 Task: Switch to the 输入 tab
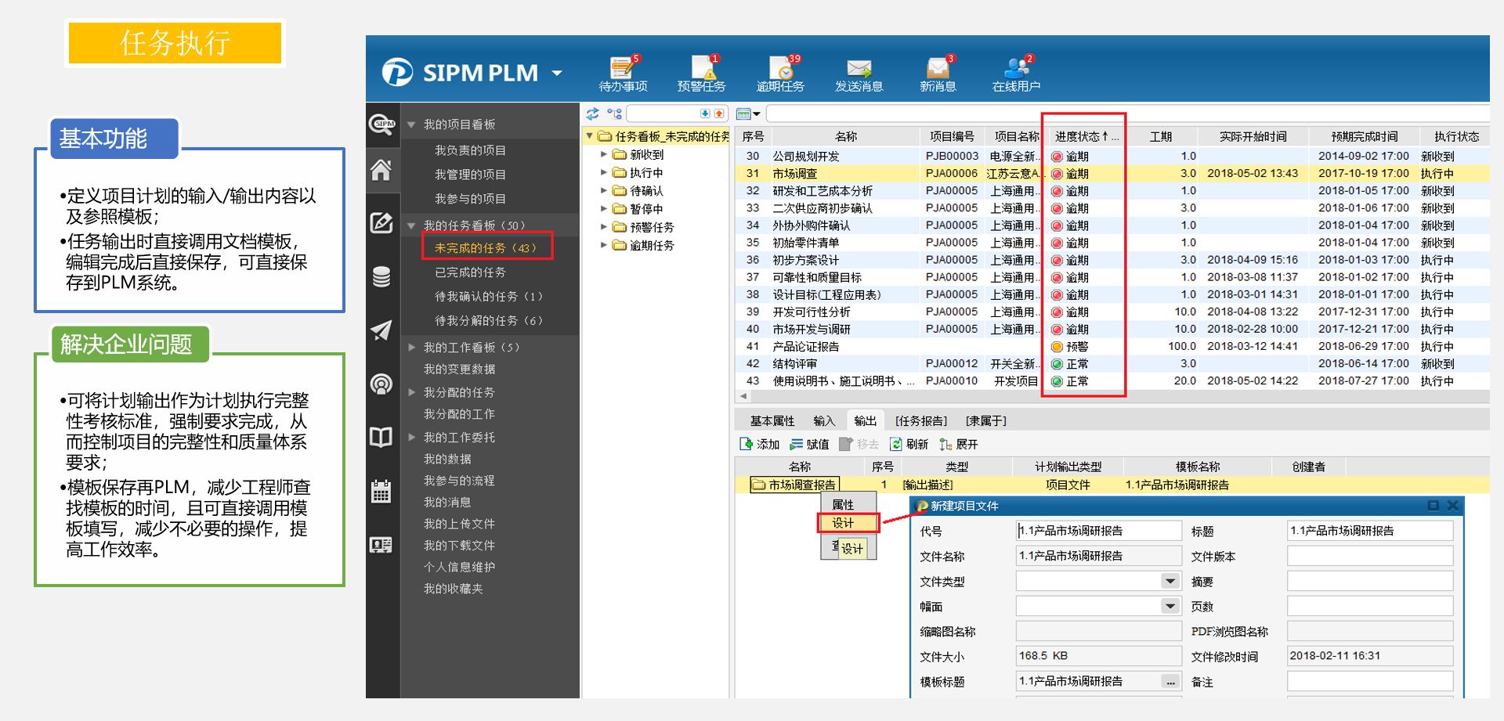(x=823, y=421)
